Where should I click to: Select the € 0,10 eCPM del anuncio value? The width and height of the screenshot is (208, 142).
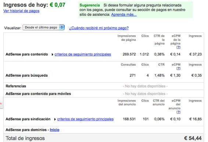(175, 119)
